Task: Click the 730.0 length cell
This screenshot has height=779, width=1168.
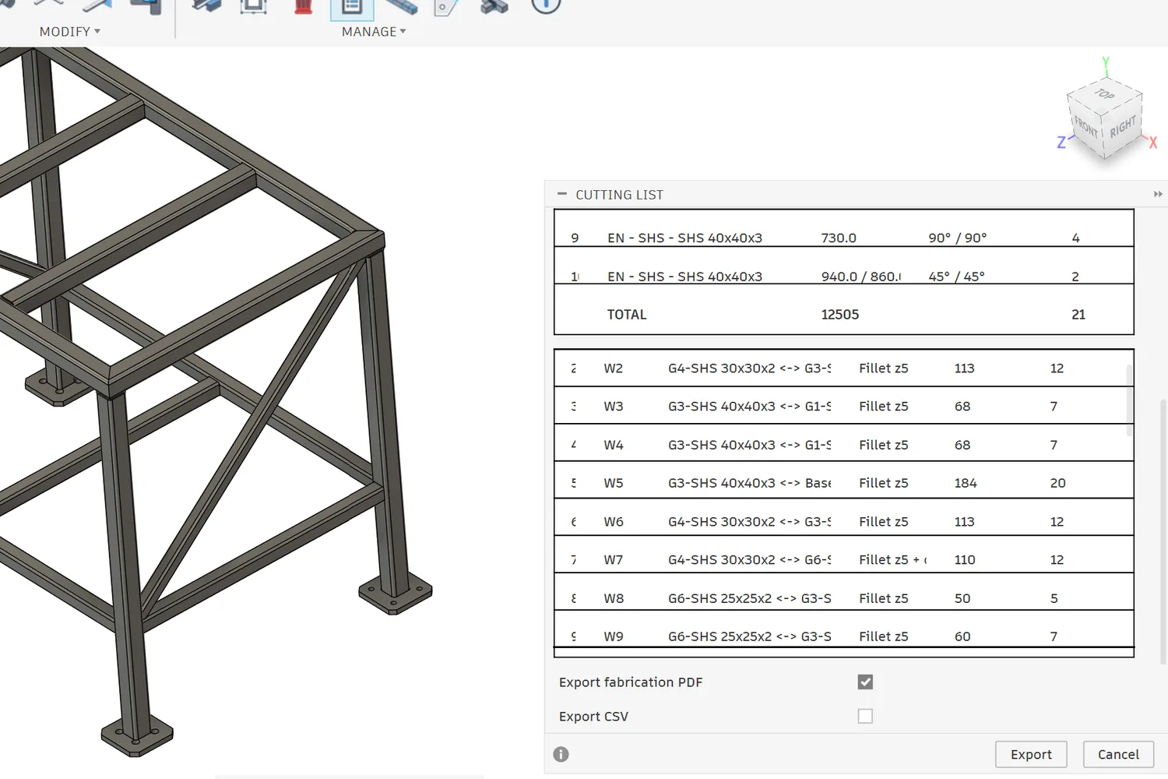Action: 839,238
